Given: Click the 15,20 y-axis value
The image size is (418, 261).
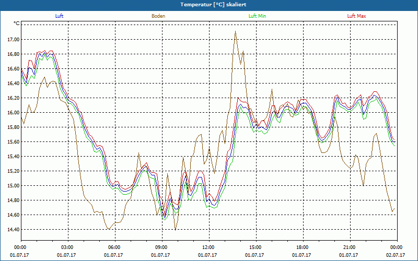Looking at the screenshot, I should click(14, 171).
